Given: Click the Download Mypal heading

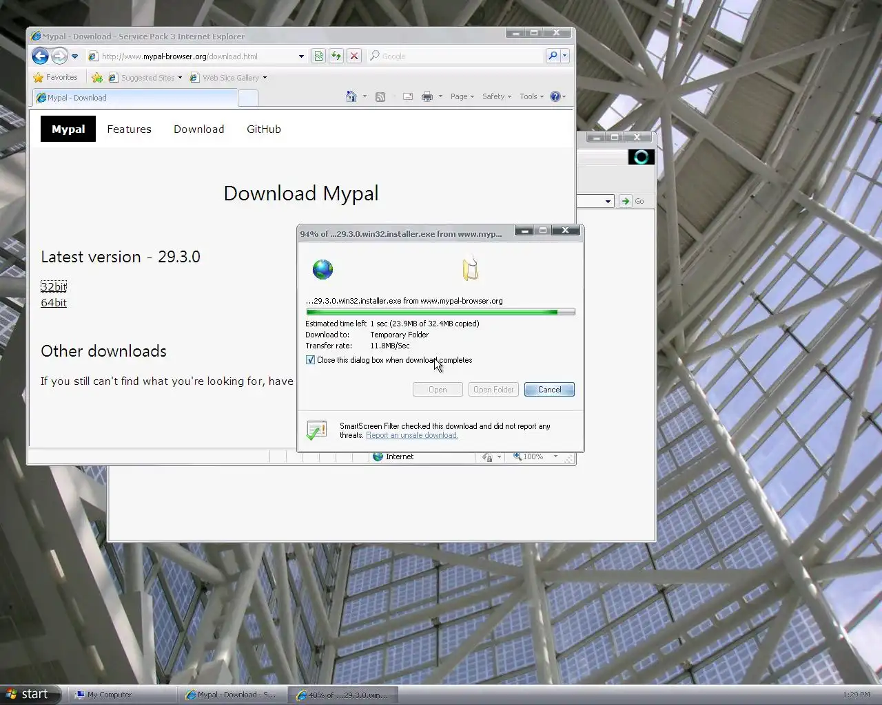Looking at the screenshot, I should [301, 193].
